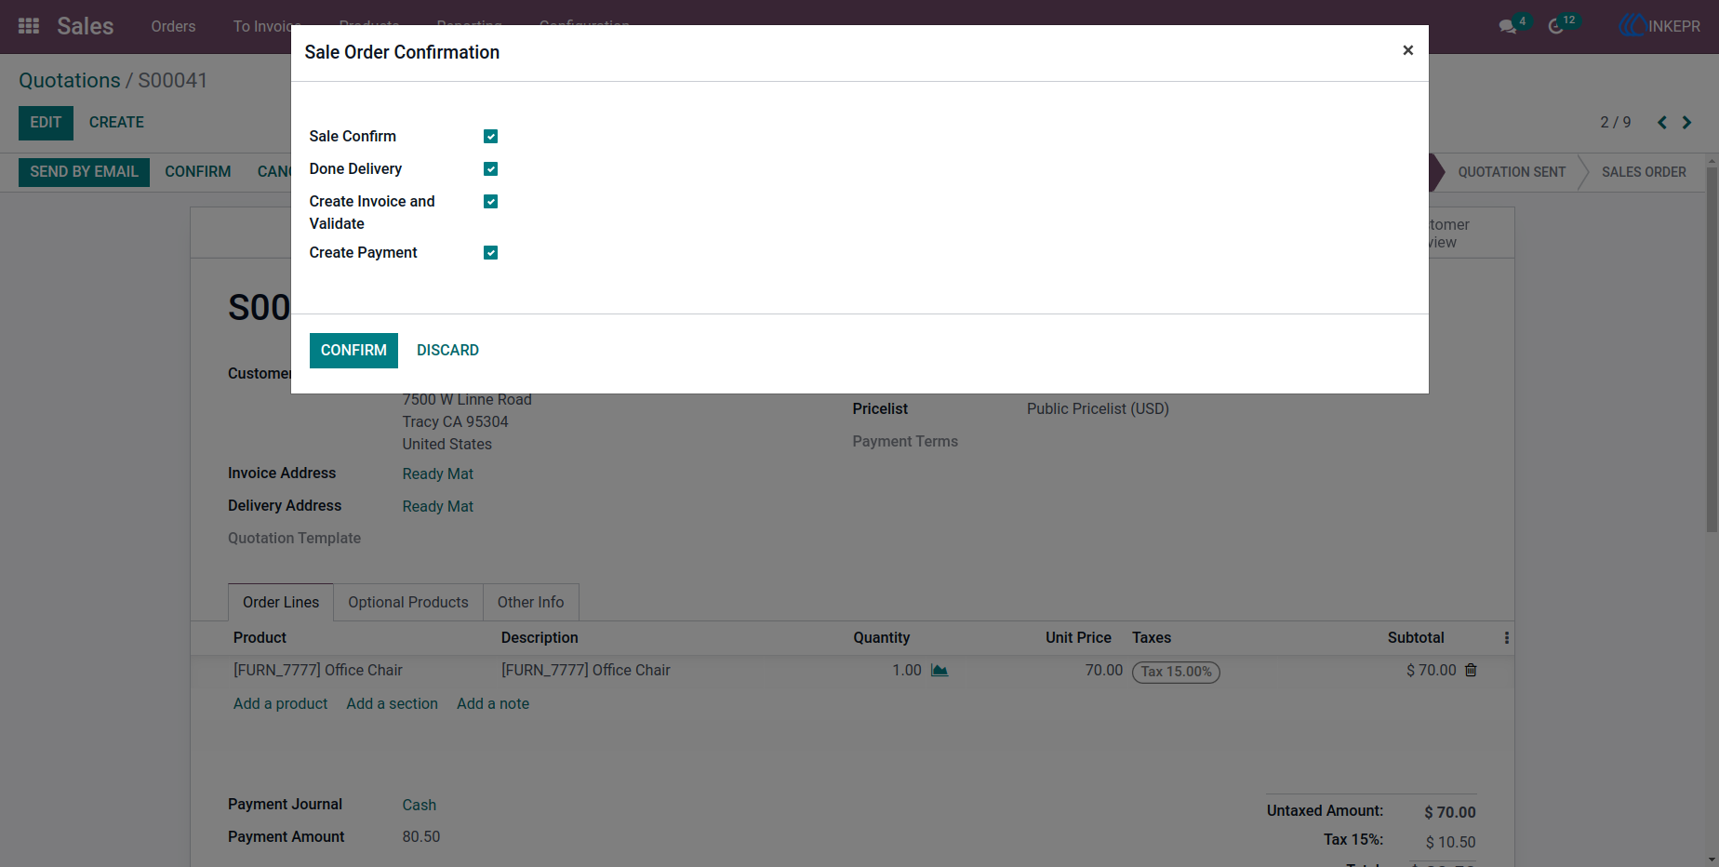Click the Create button
Image resolution: width=1719 pixels, height=867 pixels.
point(116,123)
